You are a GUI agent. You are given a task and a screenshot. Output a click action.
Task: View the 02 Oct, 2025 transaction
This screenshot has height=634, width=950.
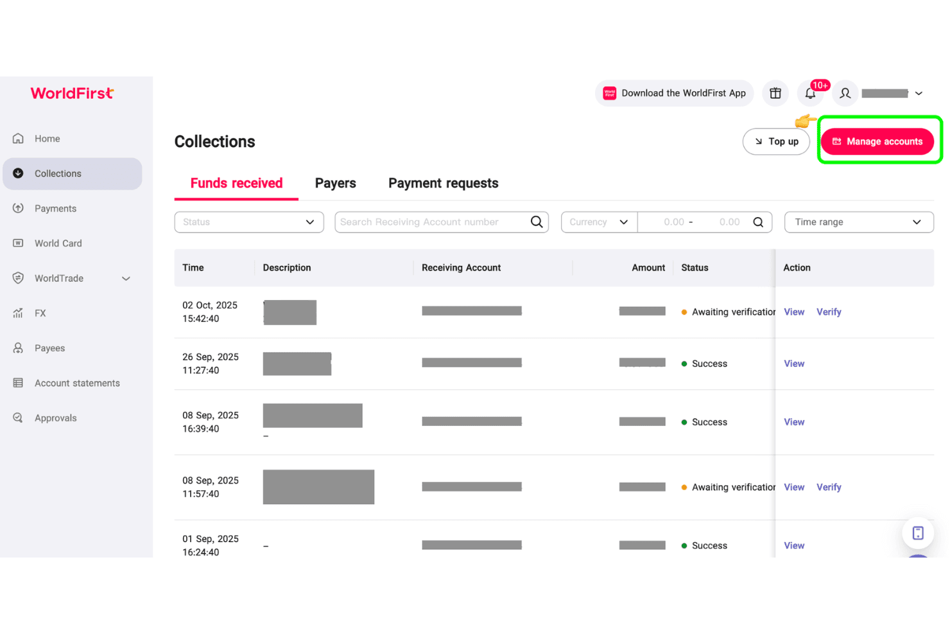click(794, 312)
